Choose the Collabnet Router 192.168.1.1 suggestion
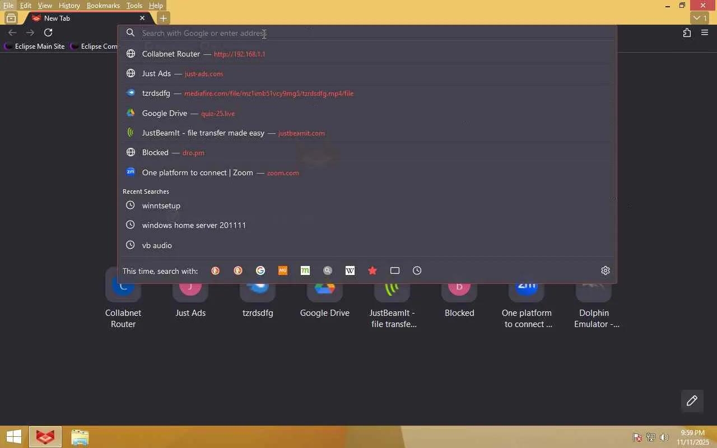The image size is (717, 448). [x=367, y=54]
